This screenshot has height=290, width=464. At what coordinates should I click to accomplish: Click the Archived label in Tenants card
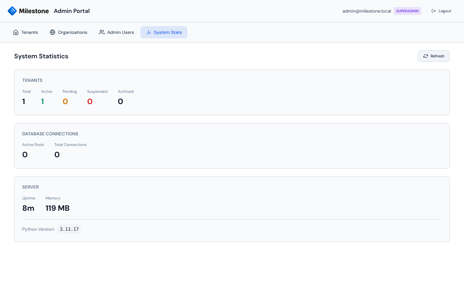click(x=126, y=92)
